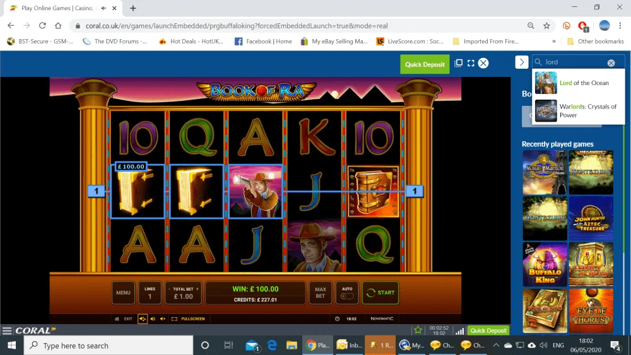Screen dimensions: 631x355
Task: Click the line 1 marker on the right of the reels
Action: pyautogui.click(x=415, y=191)
